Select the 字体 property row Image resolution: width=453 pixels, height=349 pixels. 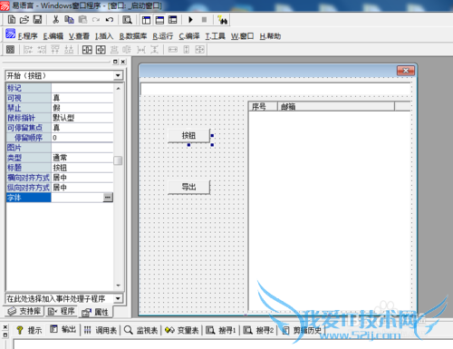coord(60,198)
